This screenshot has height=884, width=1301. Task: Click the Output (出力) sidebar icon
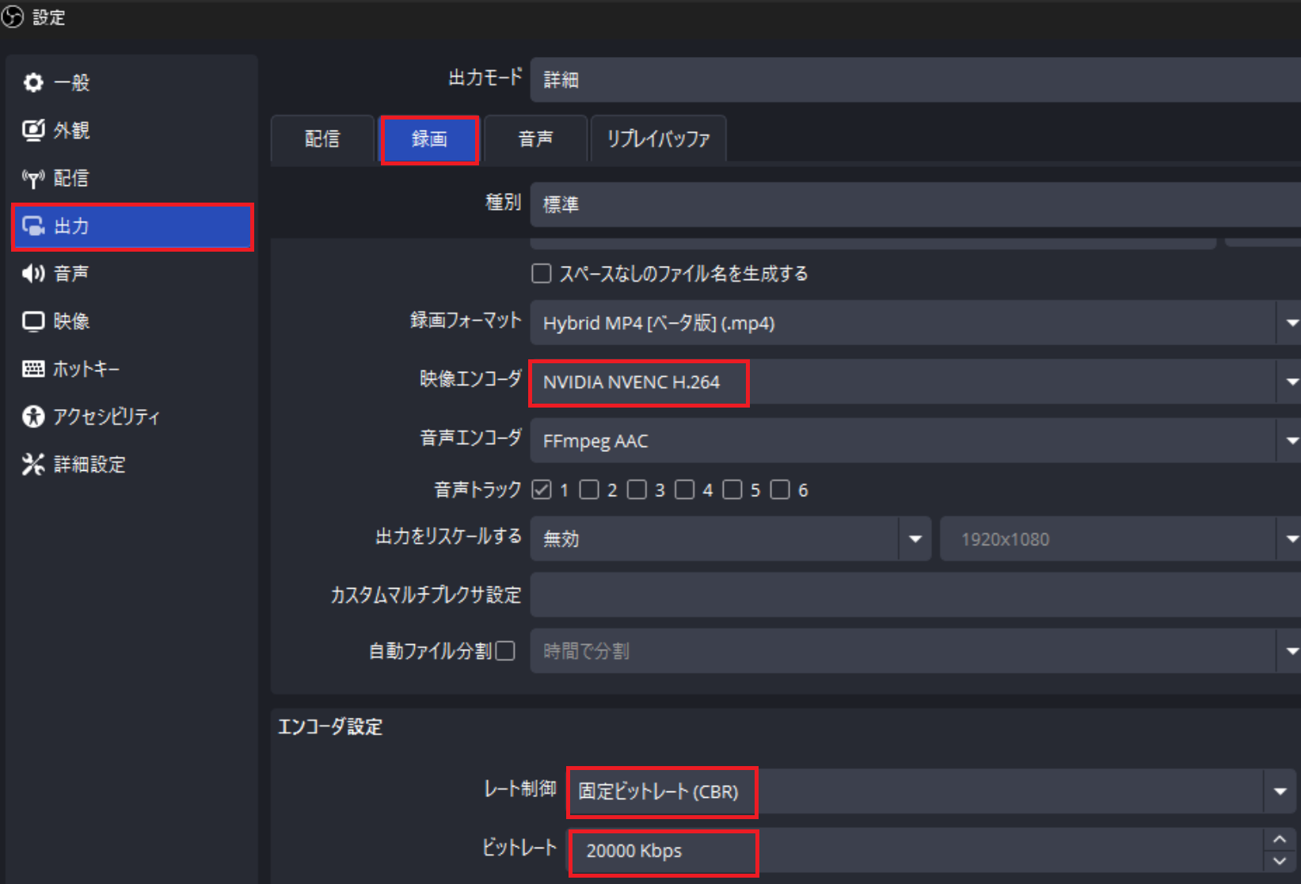33,226
